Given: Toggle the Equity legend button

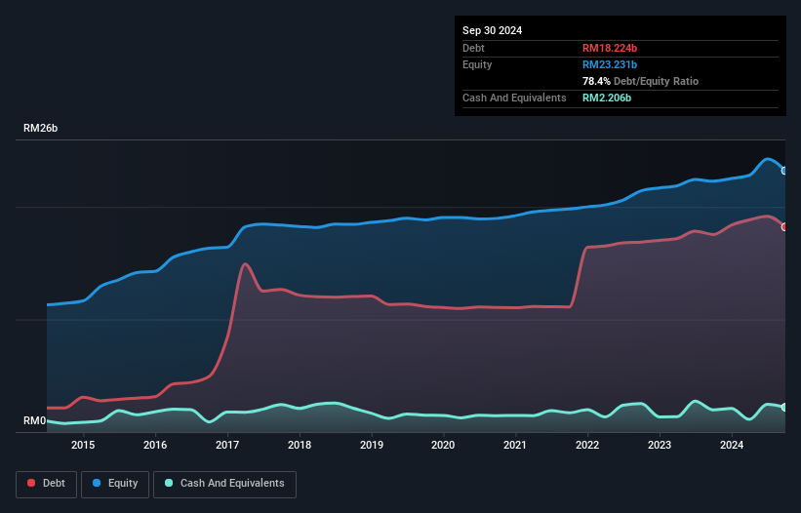Looking at the screenshot, I should 115,484.
